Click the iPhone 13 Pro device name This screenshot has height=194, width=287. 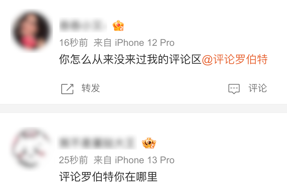[144, 160]
